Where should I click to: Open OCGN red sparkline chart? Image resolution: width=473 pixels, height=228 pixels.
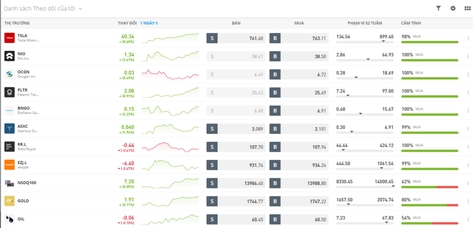click(170, 74)
